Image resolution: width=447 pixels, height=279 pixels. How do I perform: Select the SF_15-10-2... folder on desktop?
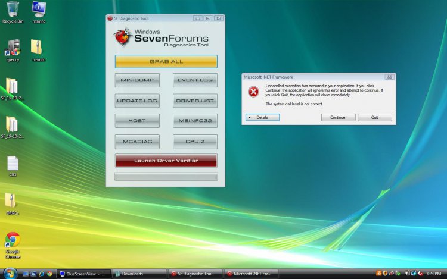tap(13, 89)
